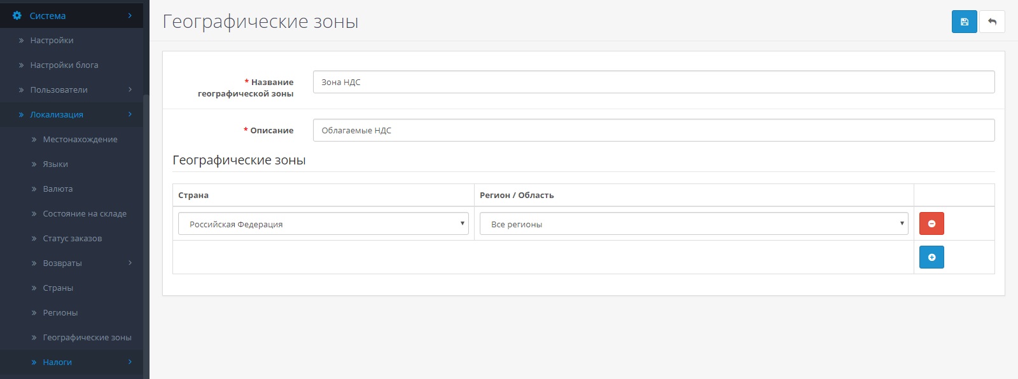The image size is (1018, 379).
Task: Open the Языки settings page
Action: tap(55, 164)
